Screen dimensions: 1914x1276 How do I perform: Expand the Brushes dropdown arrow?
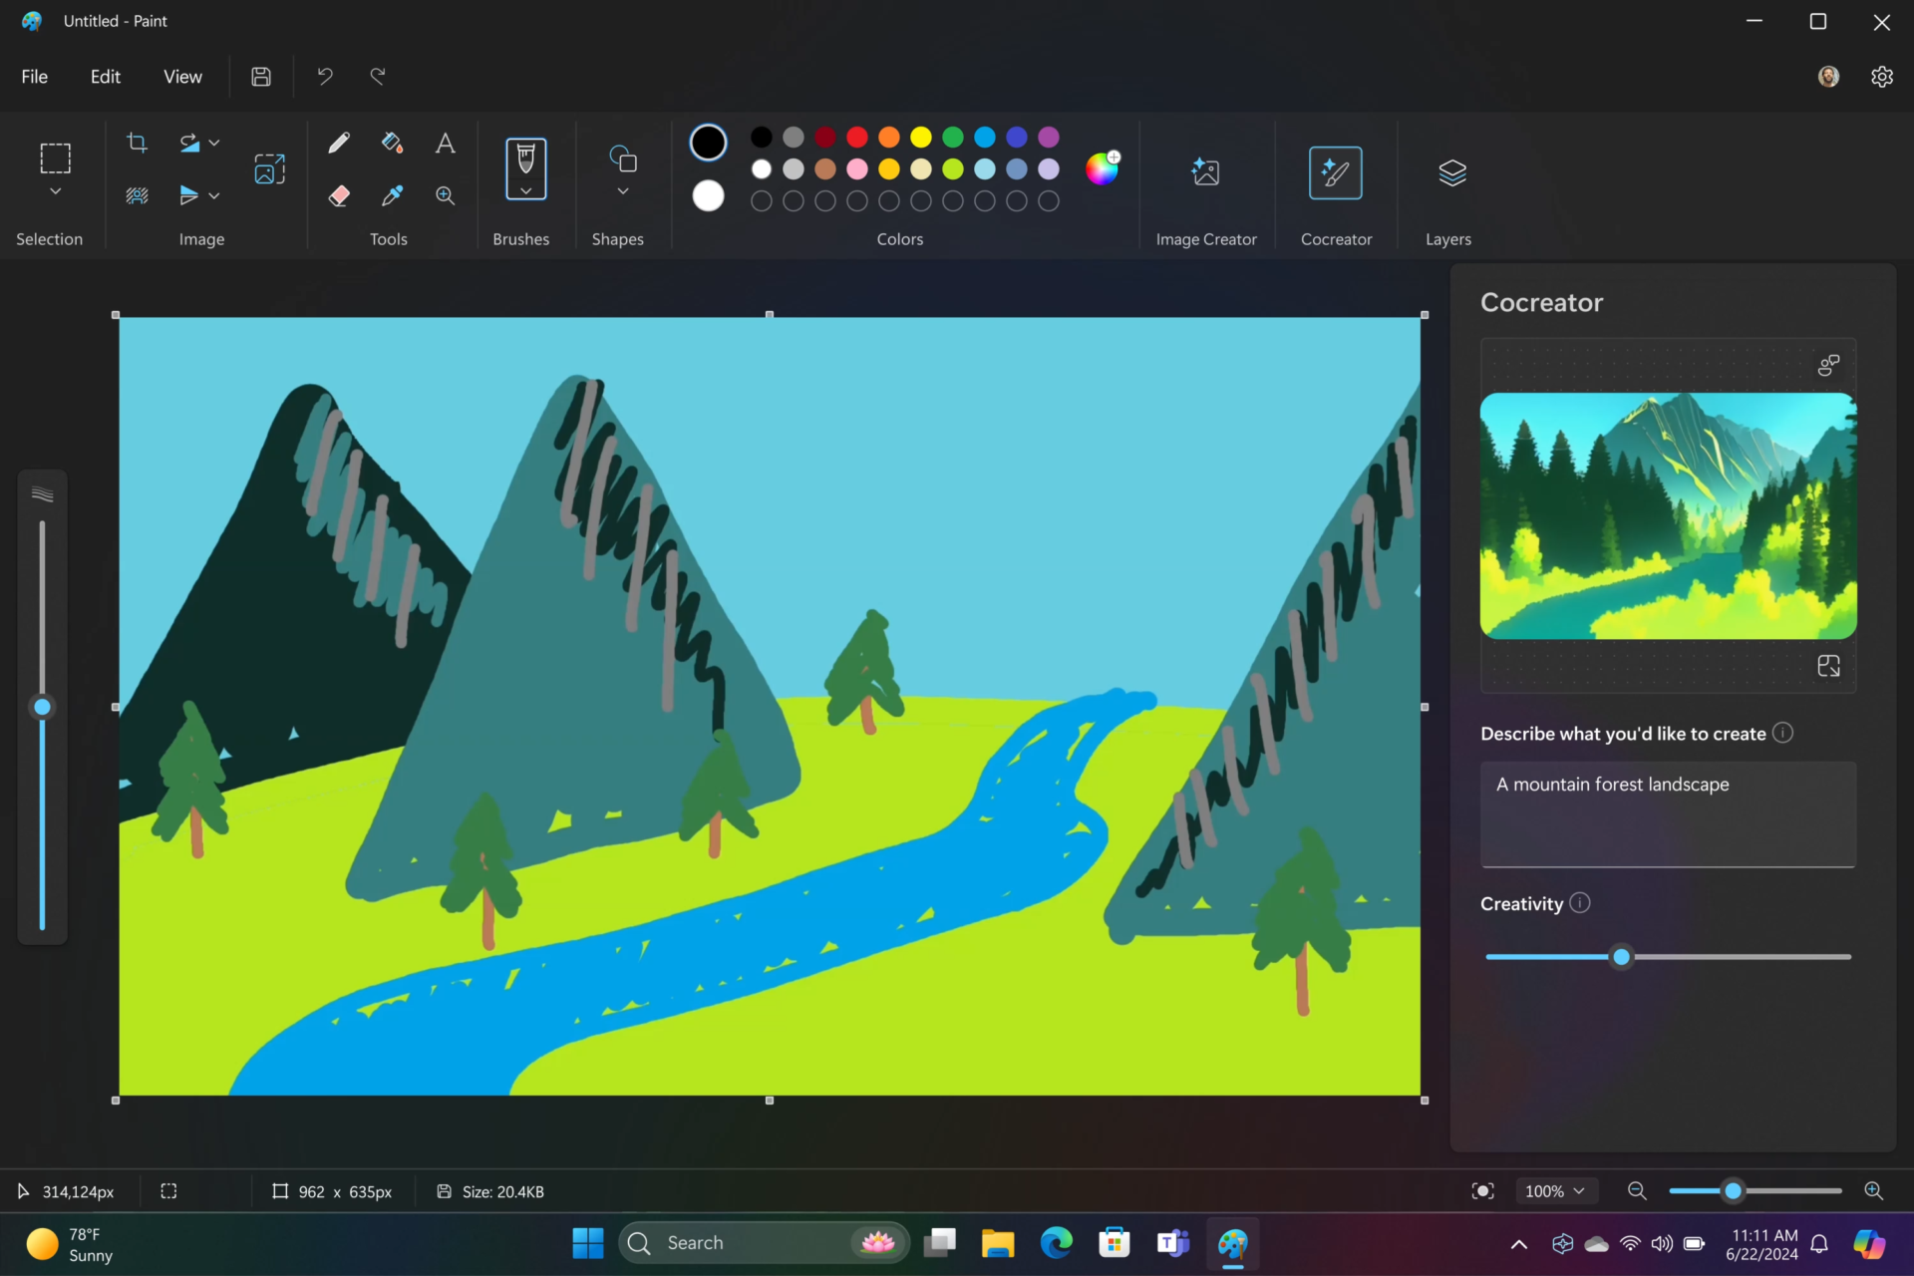point(525,190)
